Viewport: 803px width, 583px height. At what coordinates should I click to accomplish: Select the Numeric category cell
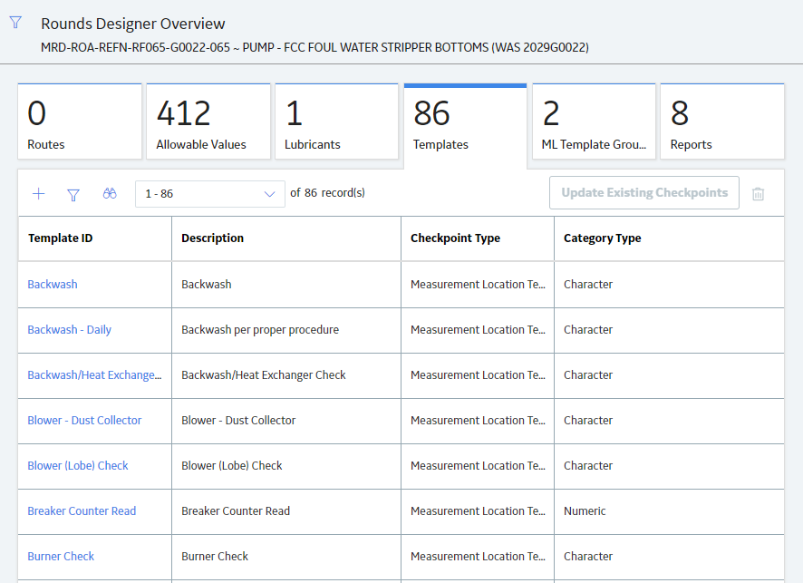669,511
